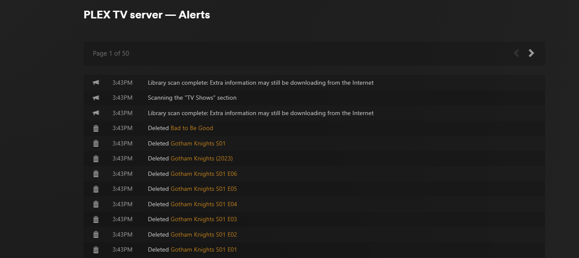
Task: Click the previous page arrow
Action: [516, 53]
